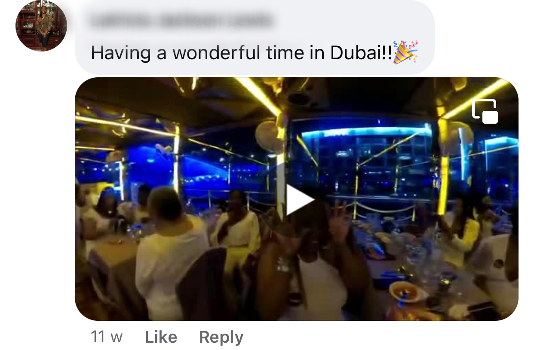Click the gray comment bubble background
534x350 pixels.
pyautogui.click(x=255, y=37)
